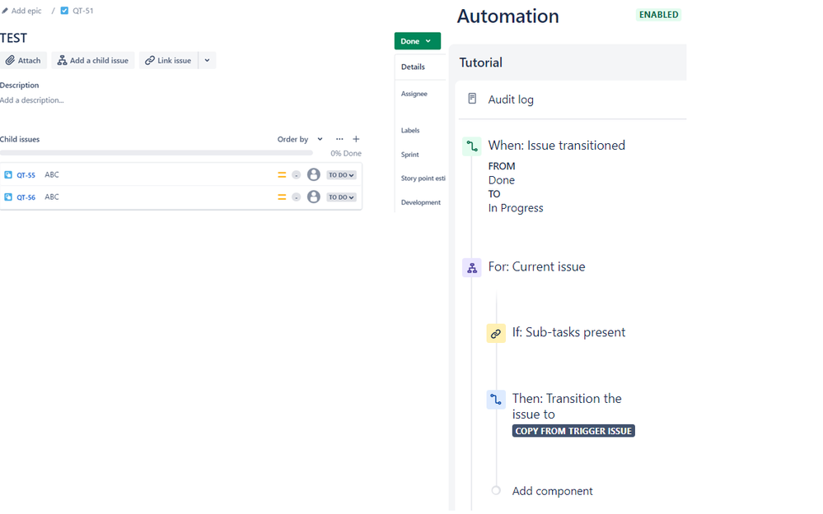Viewport: 823px width, 514px height.
Task: Click the Issue transitioned trigger icon
Action: (x=472, y=146)
